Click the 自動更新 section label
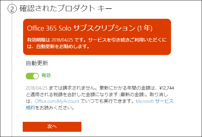This screenshot has height=137, width=202. pyautogui.click(x=37, y=63)
